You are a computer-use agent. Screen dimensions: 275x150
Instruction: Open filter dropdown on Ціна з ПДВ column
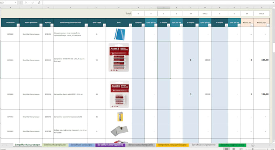tap(104, 25)
